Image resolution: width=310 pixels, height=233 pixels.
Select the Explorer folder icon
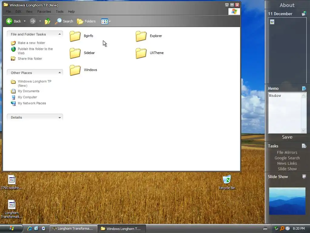[141, 36]
